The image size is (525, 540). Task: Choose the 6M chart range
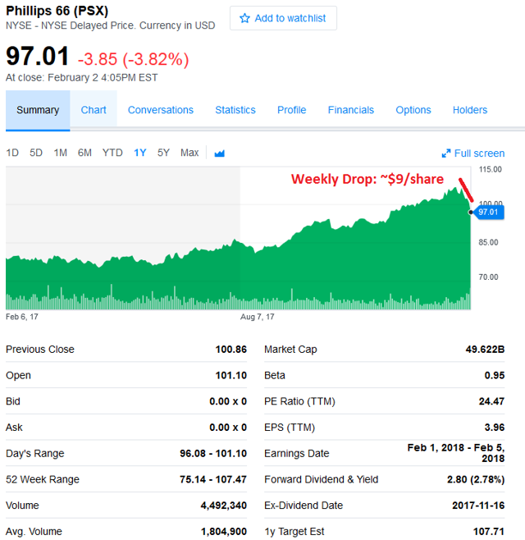coord(84,153)
